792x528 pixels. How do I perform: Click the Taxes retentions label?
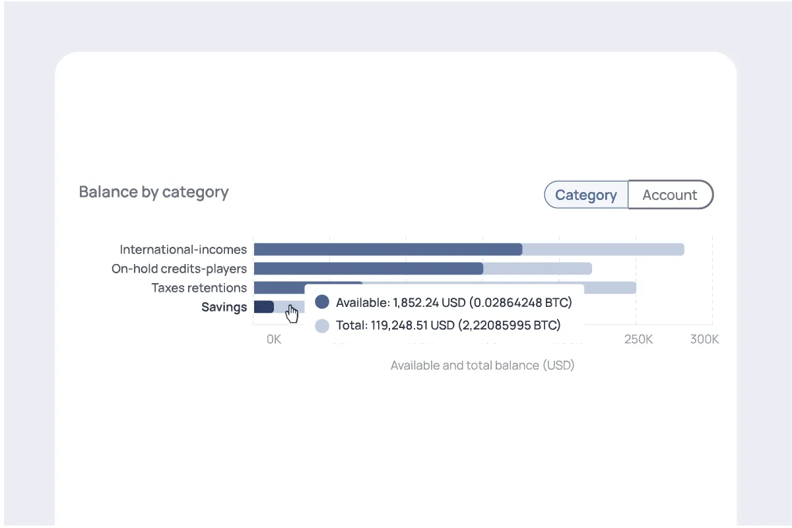199,288
